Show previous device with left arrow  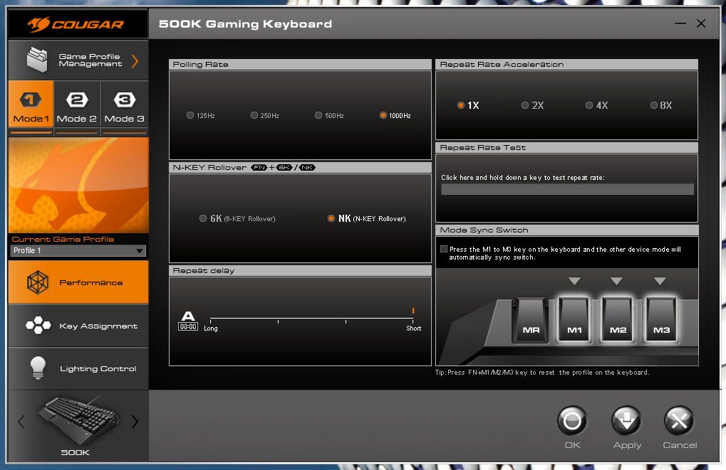coord(21,422)
